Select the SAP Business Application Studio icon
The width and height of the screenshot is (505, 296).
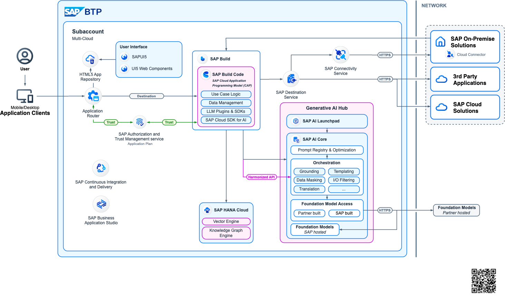pyautogui.click(x=101, y=204)
